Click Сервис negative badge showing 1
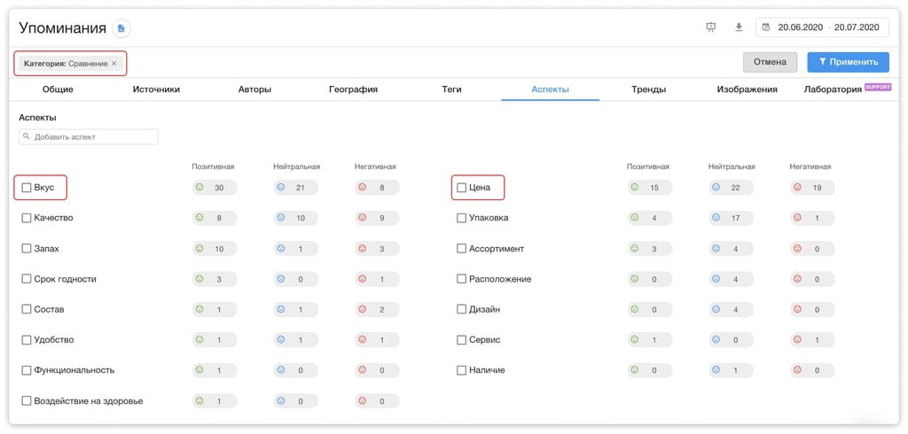 point(812,340)
